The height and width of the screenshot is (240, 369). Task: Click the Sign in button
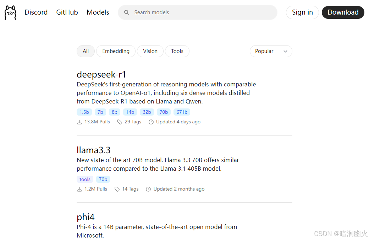302,12
